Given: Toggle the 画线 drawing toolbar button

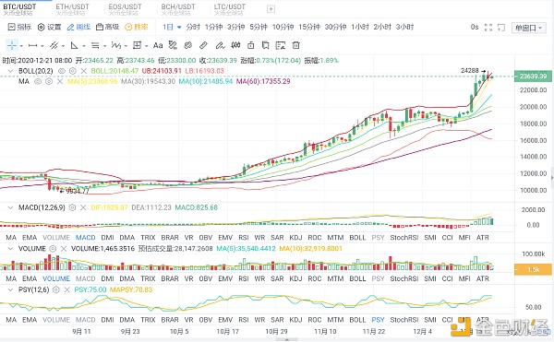Looking at the screenshot, I should [x=78, y=27].
